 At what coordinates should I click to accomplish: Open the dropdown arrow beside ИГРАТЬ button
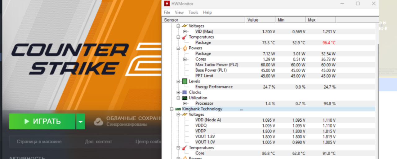click(x=80, y=121)
